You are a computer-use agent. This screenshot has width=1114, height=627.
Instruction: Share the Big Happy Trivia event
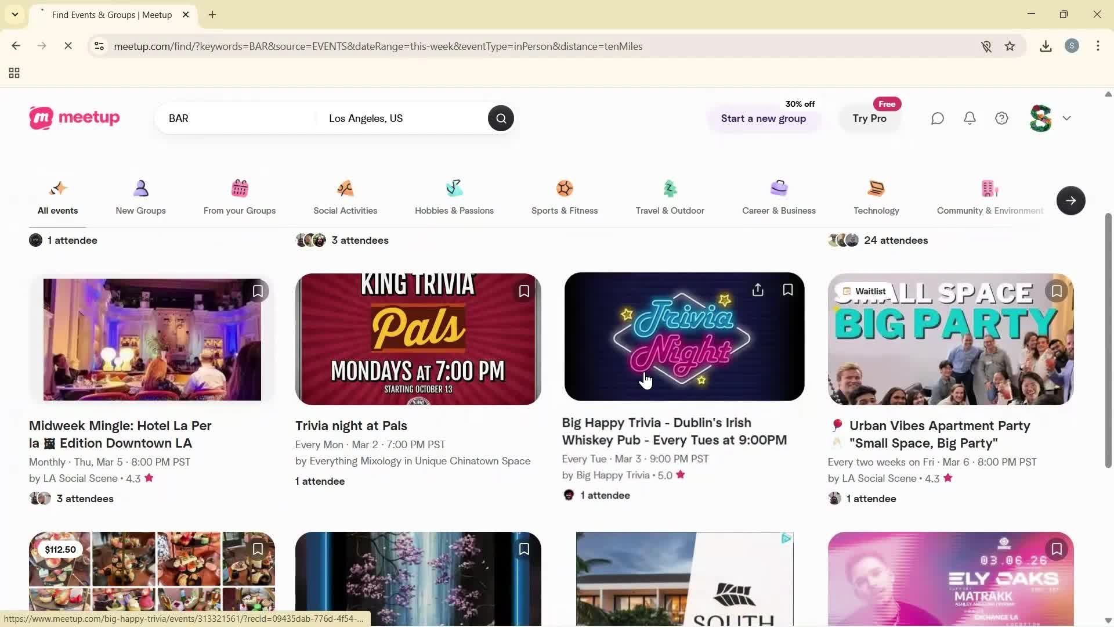click(757, 289)
